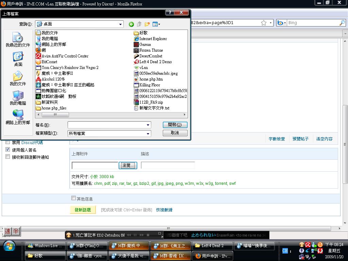This screenshot has width=348, height=261.
Task: Open the 檔名 filename dropdown arrow
Action: 148,125
